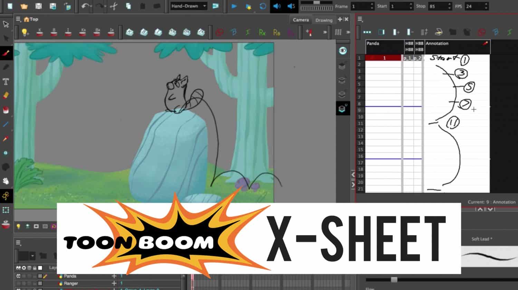Select the Panda column header
Viewport: 518px width, 290px height.
pos(384,47)
